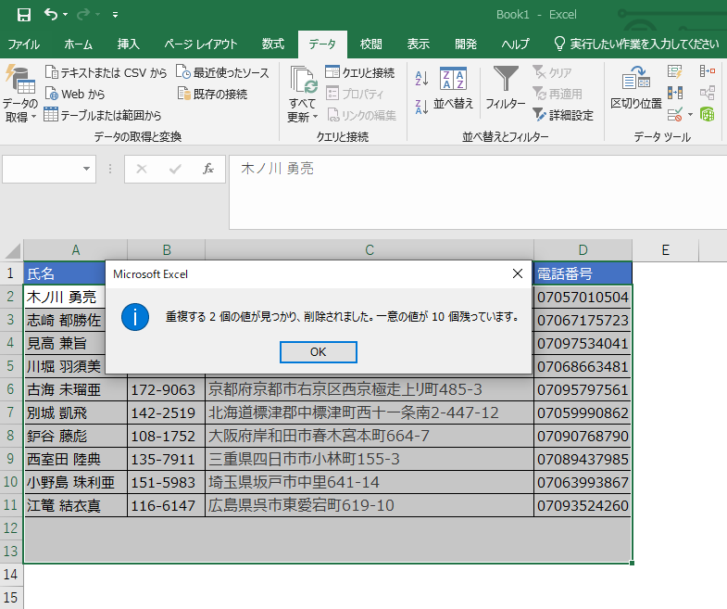Screen dimensions: 727x609
Task: Click the Save icon in quick access toolbar
Action: click(x=24, y=15)
